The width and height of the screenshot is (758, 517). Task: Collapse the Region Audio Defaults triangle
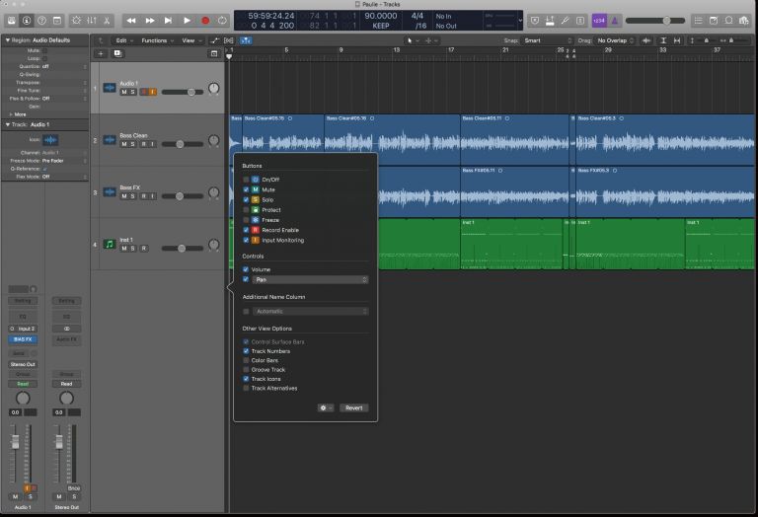pos(7,40)
